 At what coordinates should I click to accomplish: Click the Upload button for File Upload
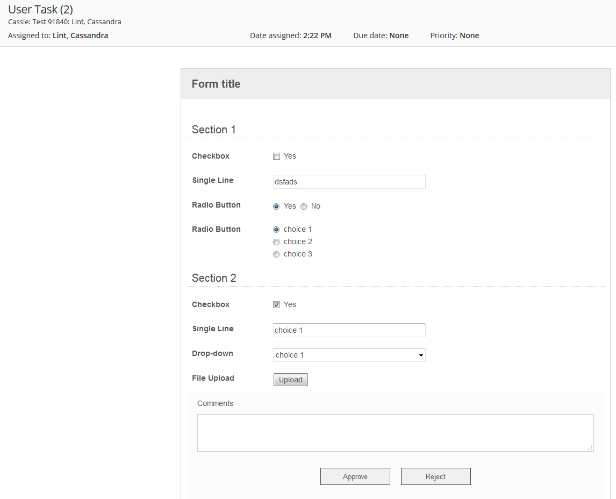(x=290, y=380)
